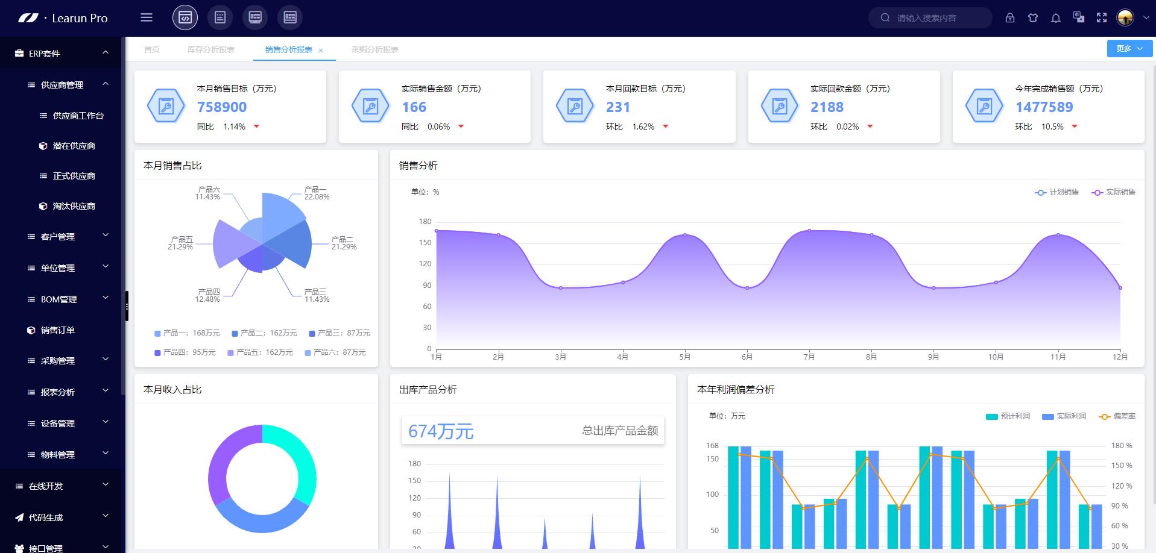
Task: Select the code/development workspace icon in the header
Action: pyautogui.click(x=185, y=17)
